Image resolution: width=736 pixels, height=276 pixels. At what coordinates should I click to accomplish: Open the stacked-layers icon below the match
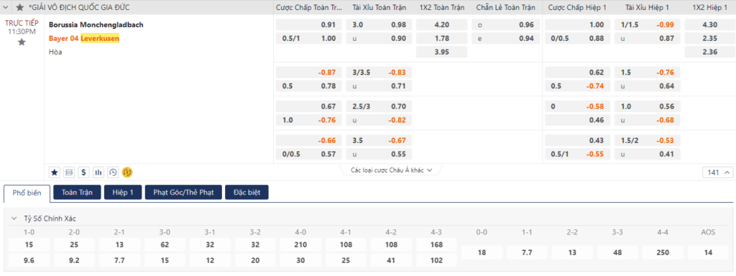[69, 172]
